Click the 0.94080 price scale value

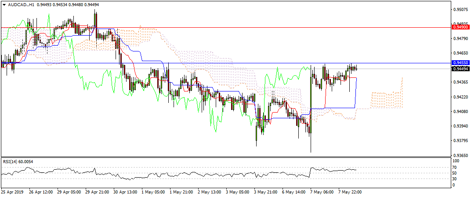[x=462, y=111]
